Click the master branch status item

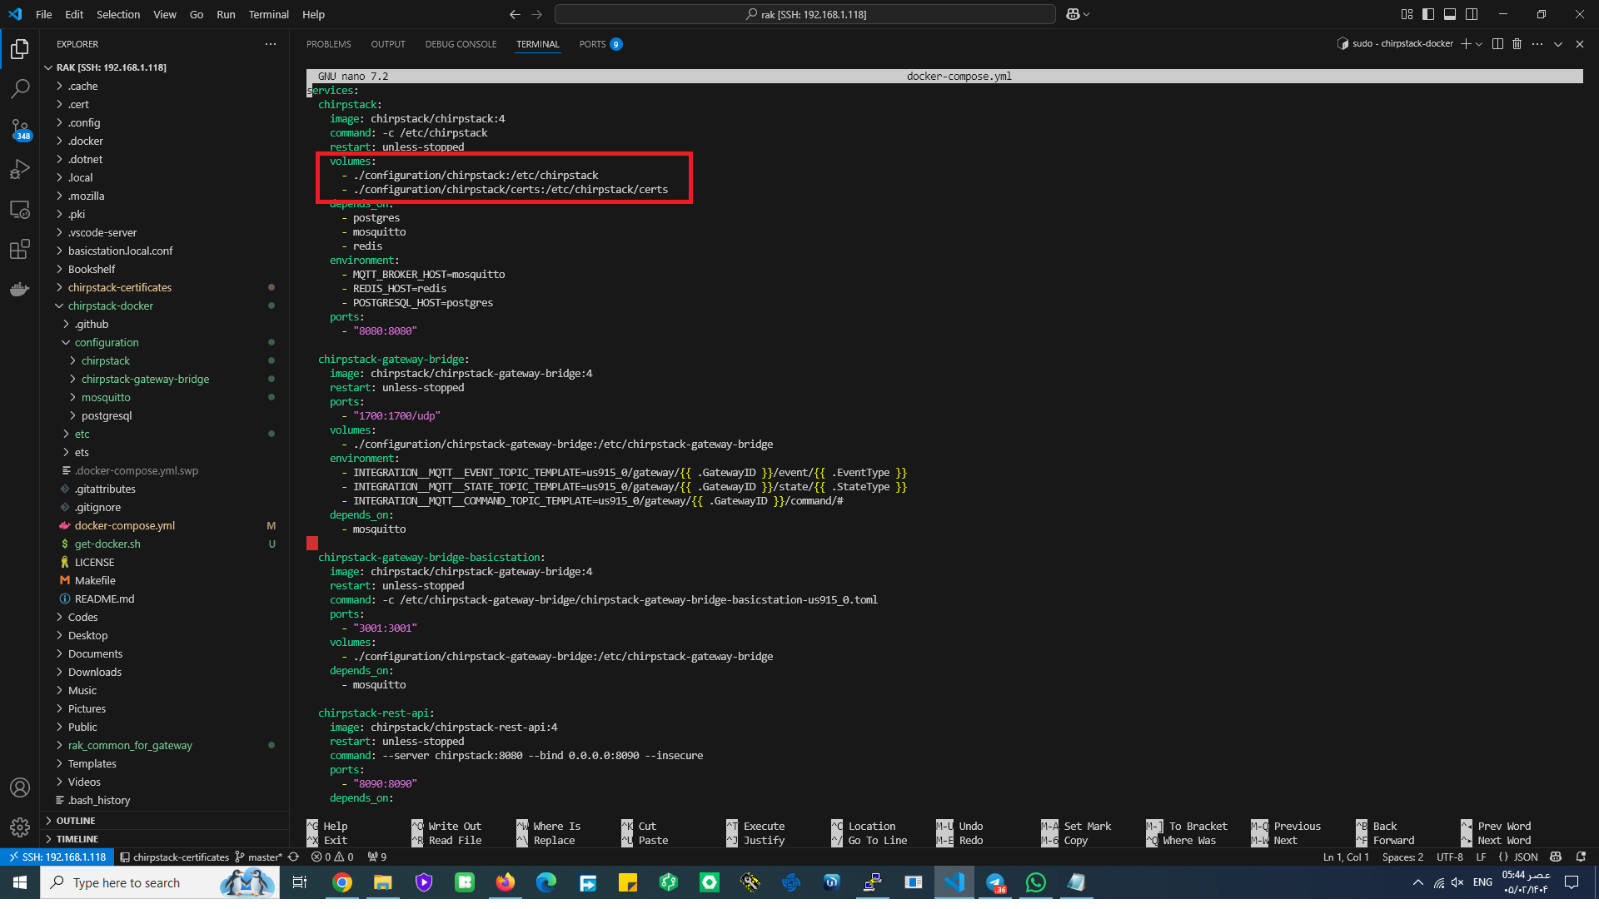click(260, 857)
